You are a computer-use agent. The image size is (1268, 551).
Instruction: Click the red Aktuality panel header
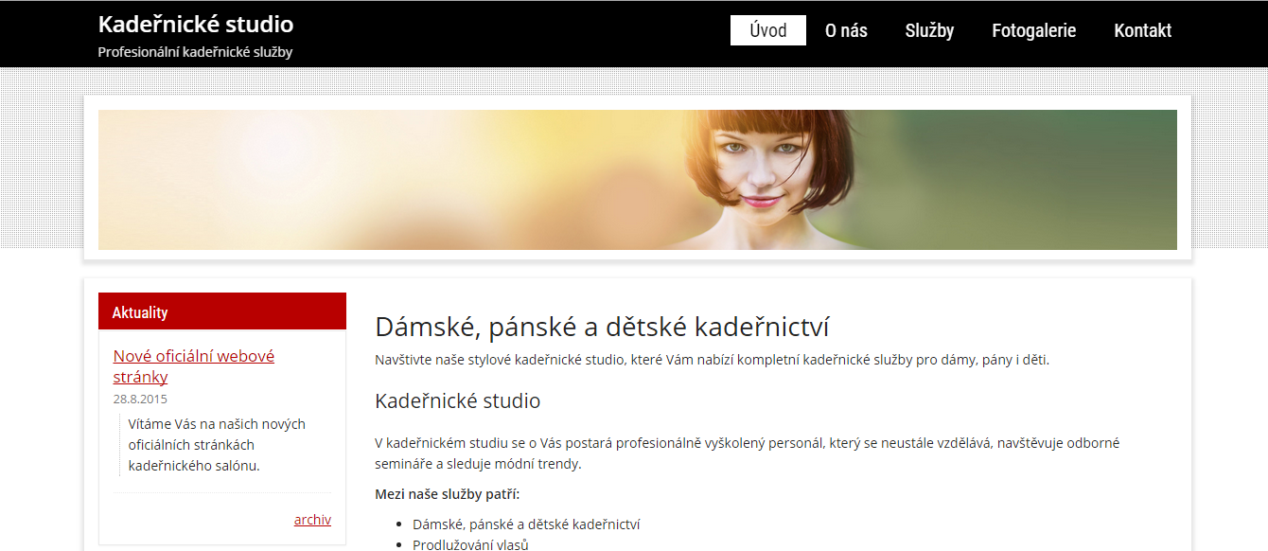221,311
